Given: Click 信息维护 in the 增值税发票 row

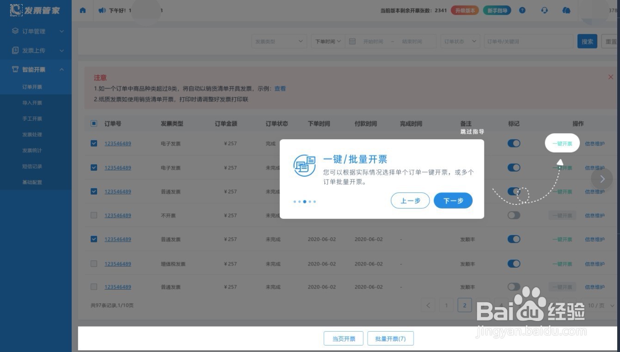Looking at the screenshot, I should pos(595,264).
